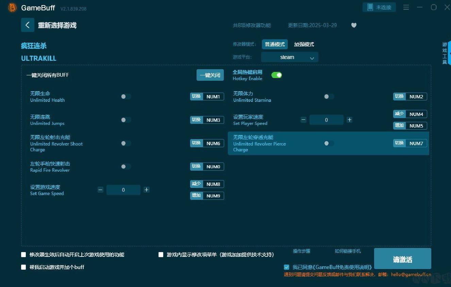This screenshot has width=451, height=287.
Task: Click the ULTRAKILL game title text
Action: pos(39,58)
